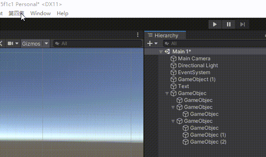Click the cube icon of GameObjec (1)

(185, 135)
